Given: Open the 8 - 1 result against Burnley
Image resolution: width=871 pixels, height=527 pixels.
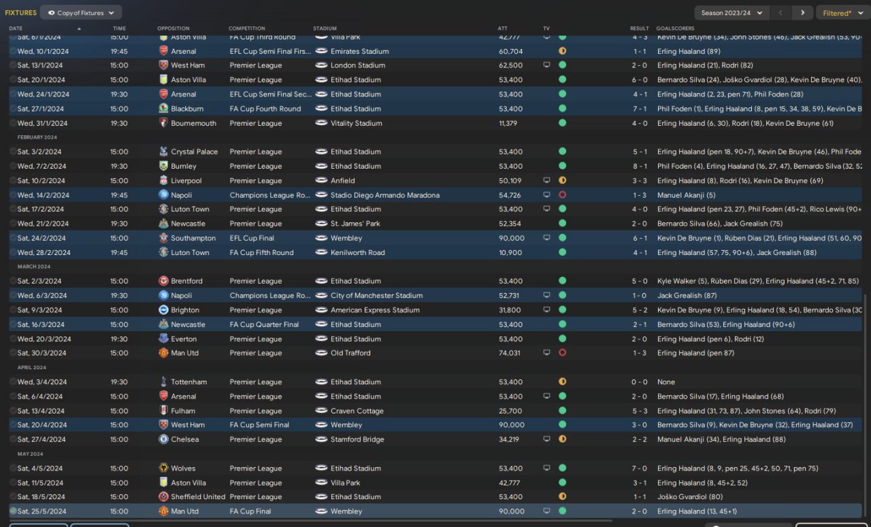Looking at the screenshot, I should pyautogui.click(x=640, y=166).
